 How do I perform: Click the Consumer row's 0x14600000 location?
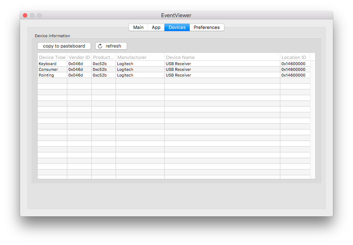pyautogui.click(x=293, y=69)
